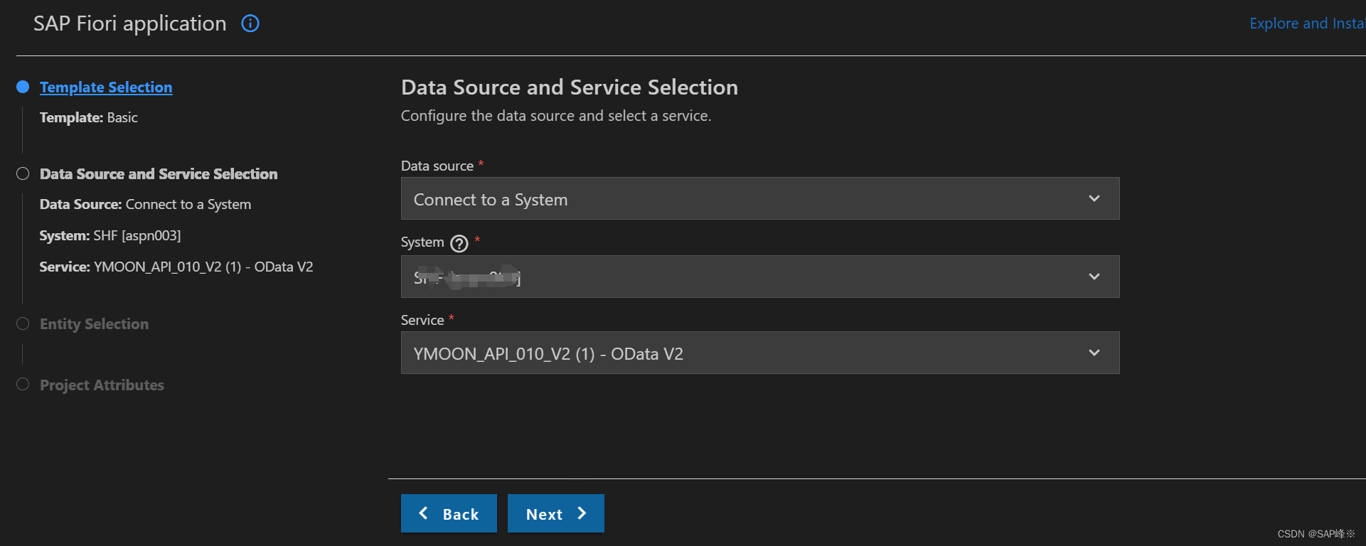The height and width of the screenshot is (546, 1366).
Task: Open the Template Selection wizard step link
Action: (x=106, y=87)
